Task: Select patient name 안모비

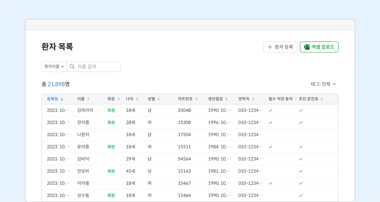Action: [83, 171]
